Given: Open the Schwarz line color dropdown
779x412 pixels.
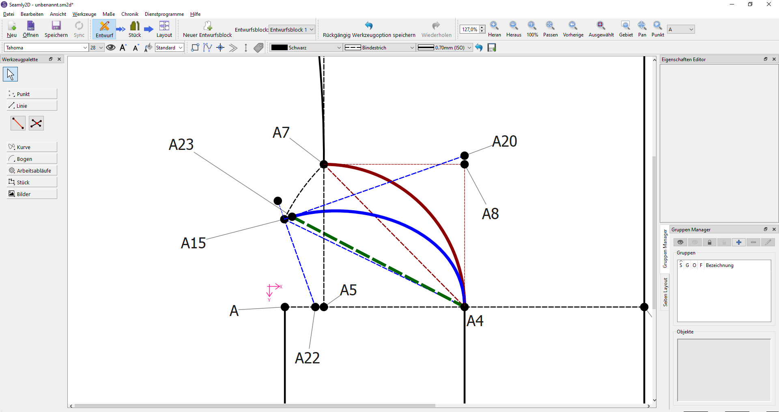Looking at the screenshot, I should pos(306,48).
